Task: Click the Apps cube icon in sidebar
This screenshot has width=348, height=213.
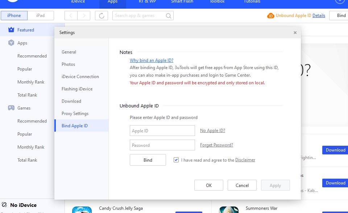Action: pyautogui.click(x=11, y=43)
